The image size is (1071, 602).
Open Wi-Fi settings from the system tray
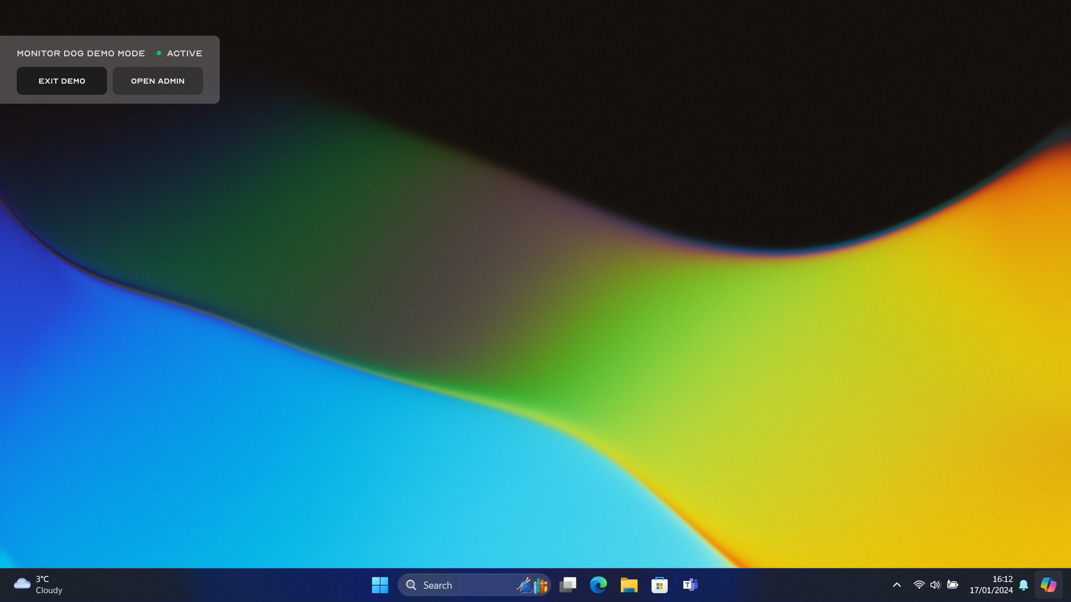[x=919, y=585]
